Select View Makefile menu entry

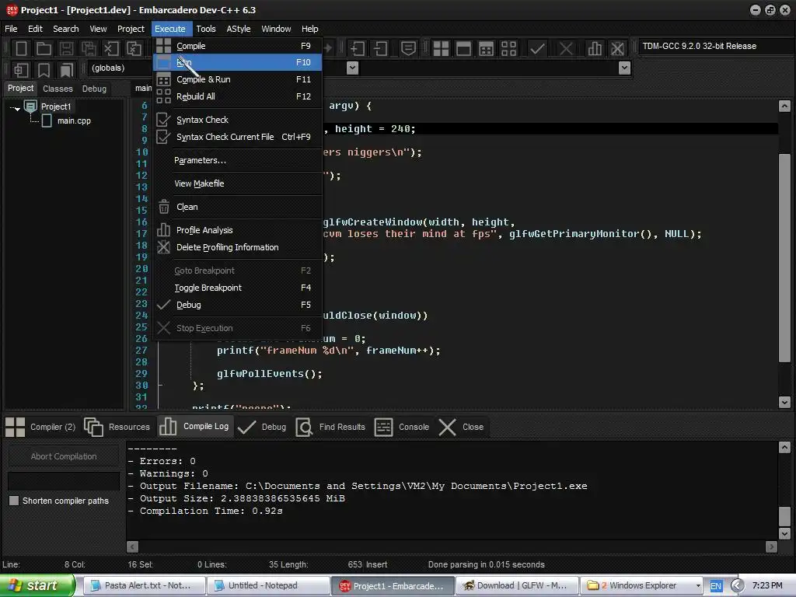click(238, 183)
